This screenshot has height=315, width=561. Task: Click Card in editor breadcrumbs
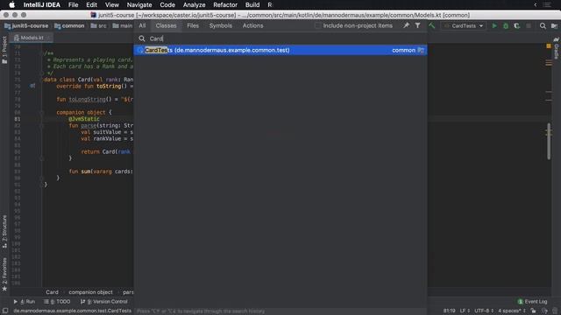52,292
